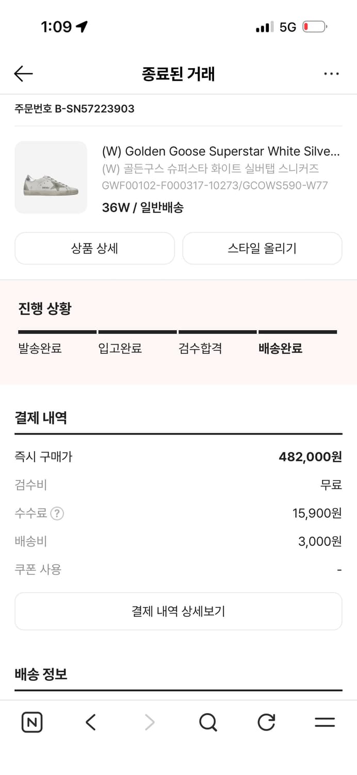The image size is (357, 775).
Task: Refresh the page with the reload icon
Action: [266, 722]
